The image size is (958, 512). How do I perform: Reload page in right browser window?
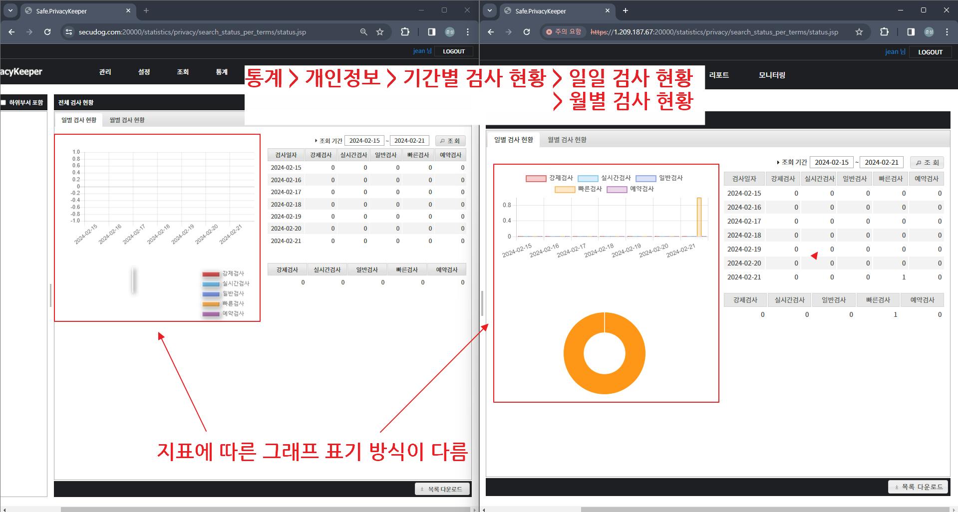pyautogui.click(x=527, y=32)
